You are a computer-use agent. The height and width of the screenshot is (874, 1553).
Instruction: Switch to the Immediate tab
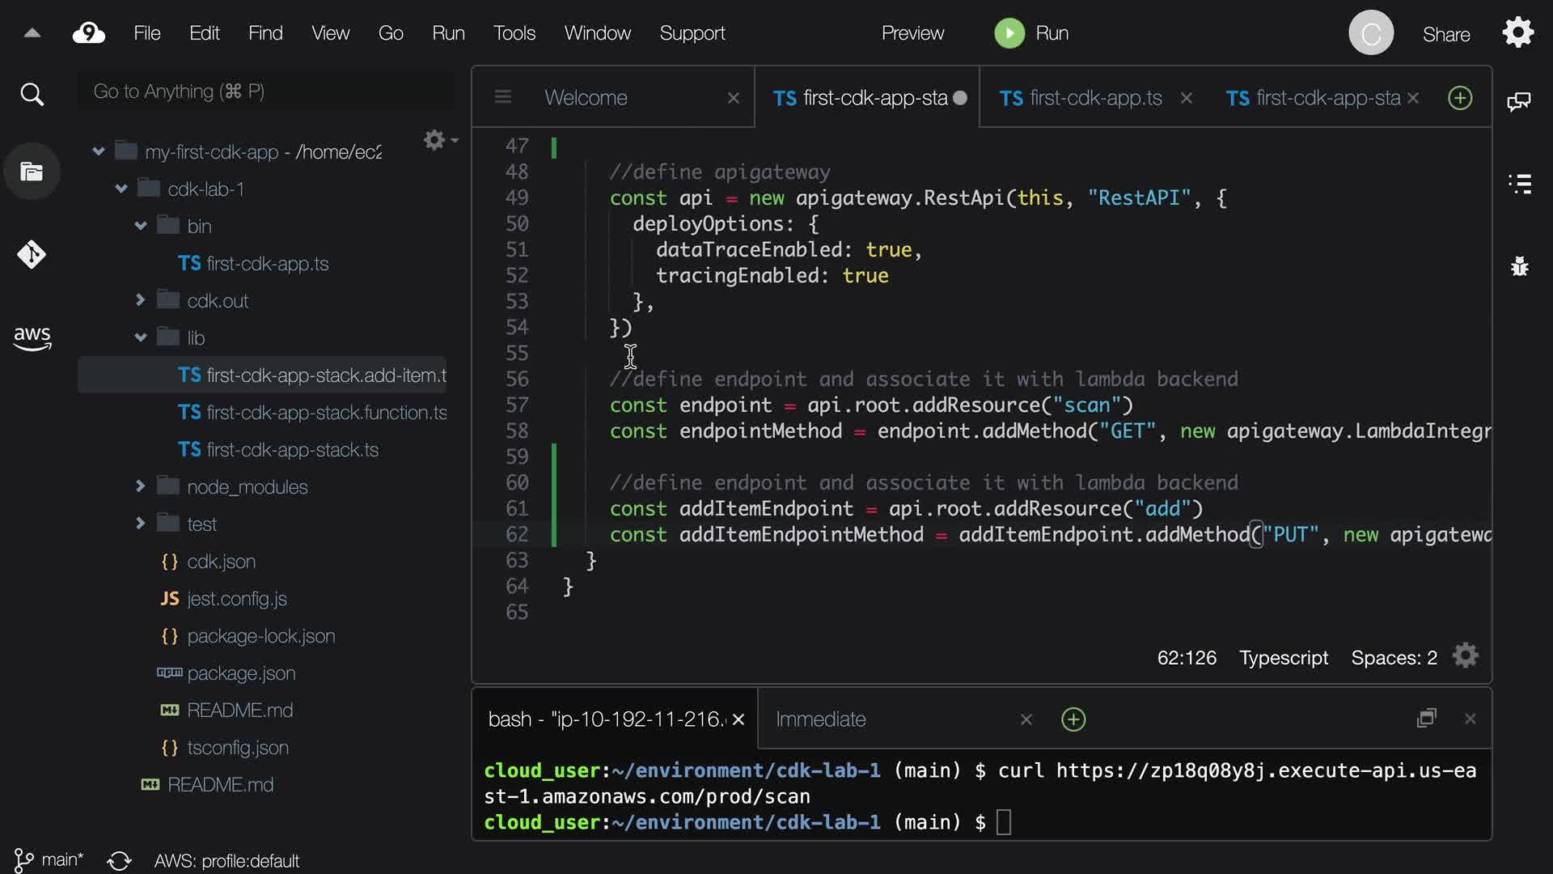[820, 719]
